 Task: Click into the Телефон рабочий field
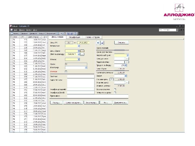click(81, 92)
